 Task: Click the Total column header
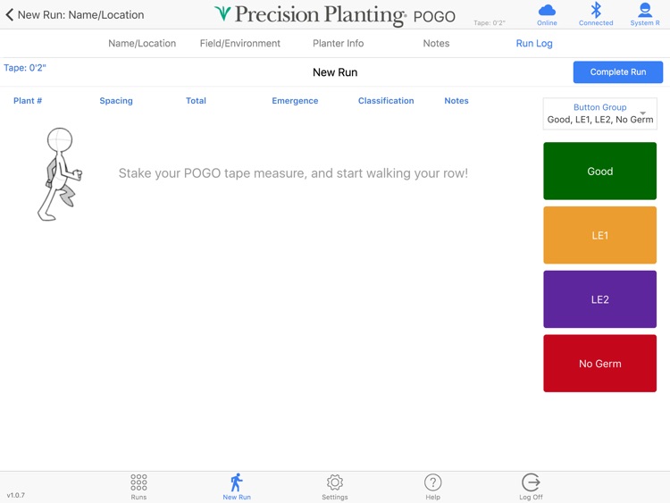tap(196, 101)
